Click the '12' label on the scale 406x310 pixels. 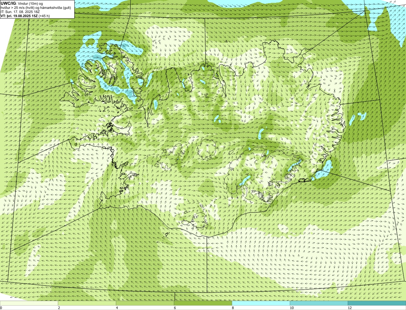click(350, 308)
